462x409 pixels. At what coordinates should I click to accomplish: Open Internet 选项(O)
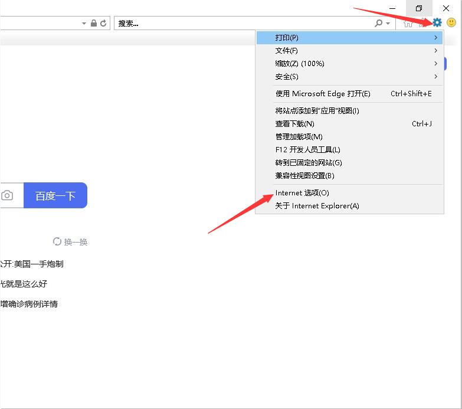tap(349, 193)
